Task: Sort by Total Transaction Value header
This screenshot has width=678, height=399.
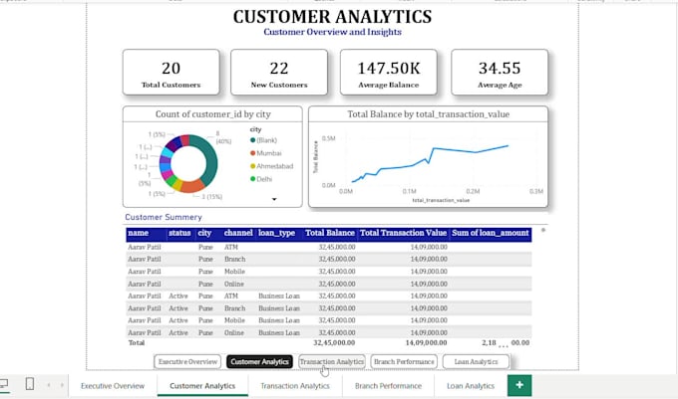Action: point(403,233)
